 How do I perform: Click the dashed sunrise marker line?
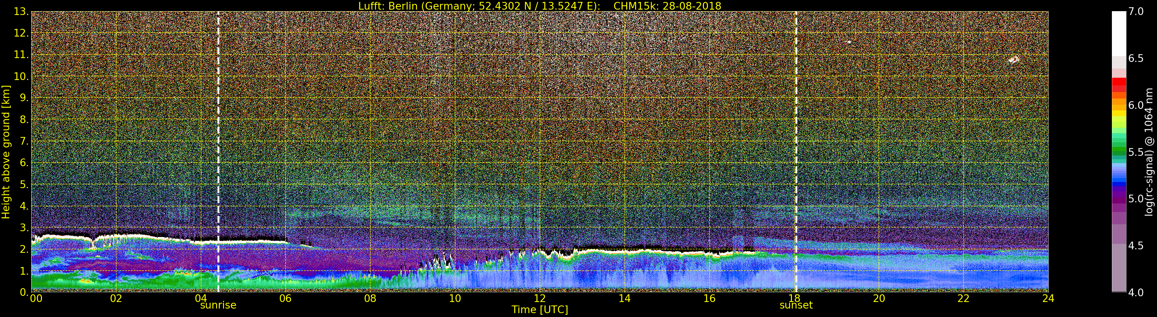point(218,152)
